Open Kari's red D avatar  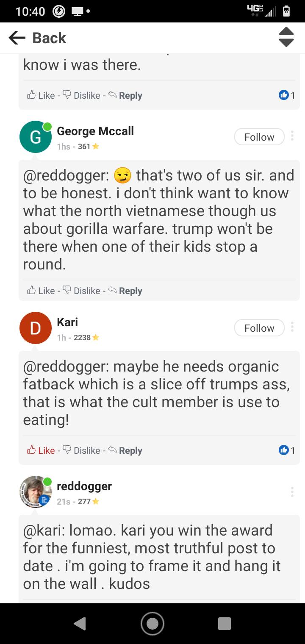pos(36,328)
